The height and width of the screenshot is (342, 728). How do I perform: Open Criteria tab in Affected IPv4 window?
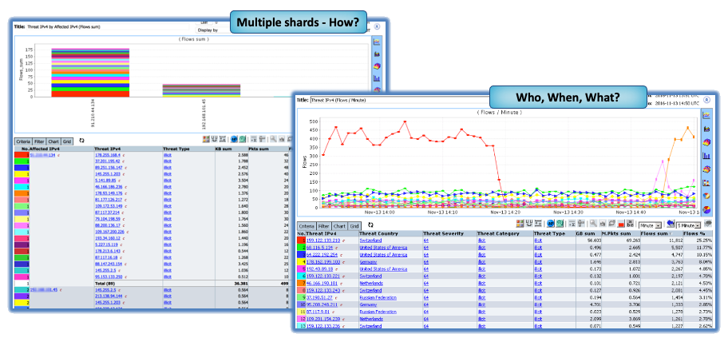23,141
